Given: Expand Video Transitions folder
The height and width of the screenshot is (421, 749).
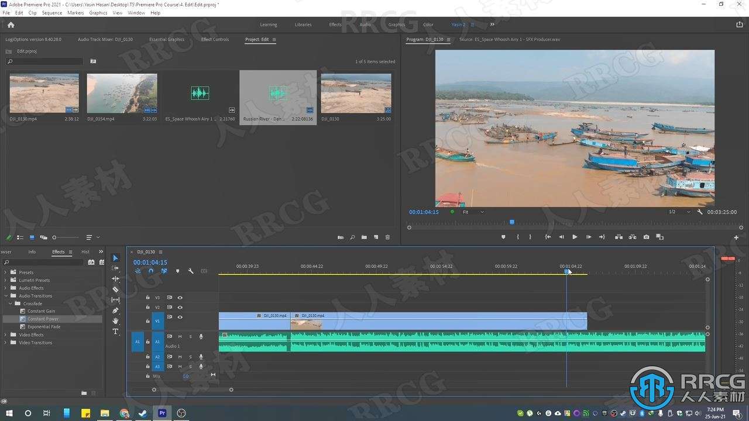Looking at the screenshot, I should pos(6,343).
